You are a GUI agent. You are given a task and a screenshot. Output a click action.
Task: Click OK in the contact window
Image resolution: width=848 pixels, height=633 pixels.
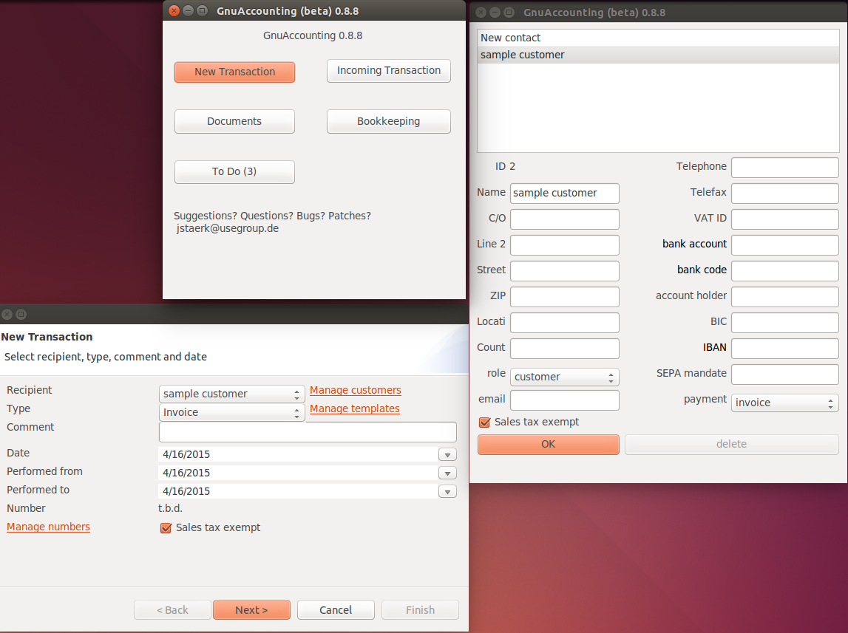(x=549, y=445)
